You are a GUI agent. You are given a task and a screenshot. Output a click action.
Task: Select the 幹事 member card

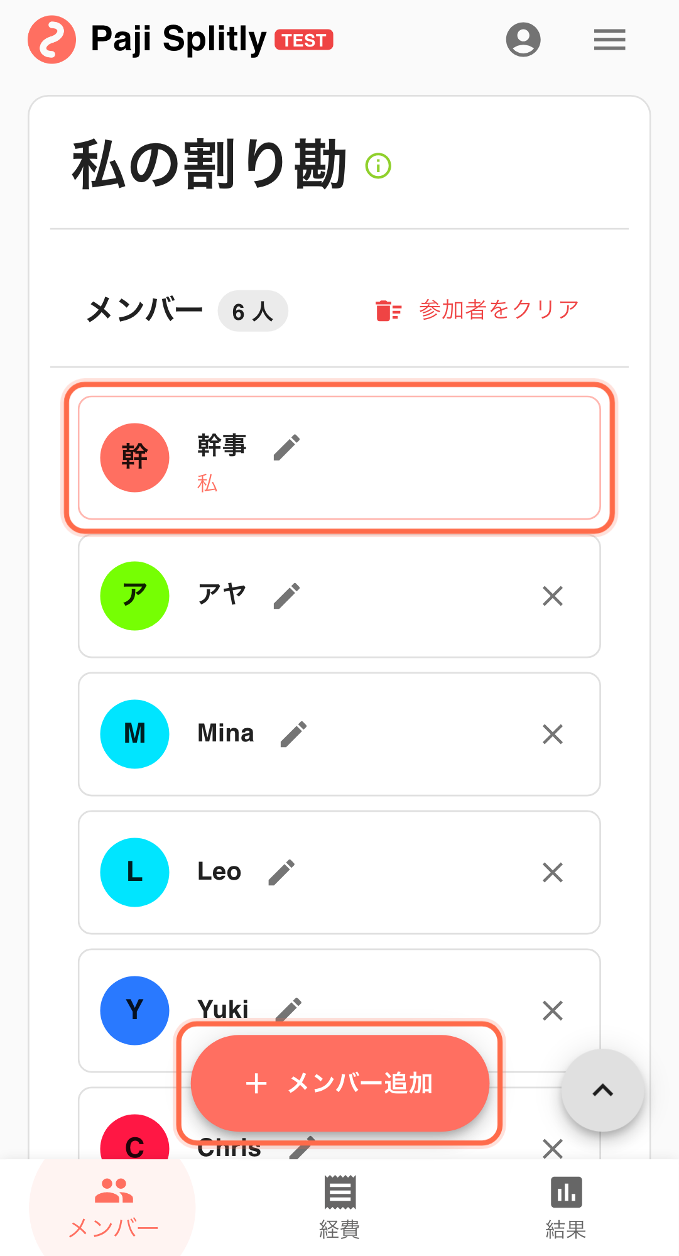coord(408,457)
